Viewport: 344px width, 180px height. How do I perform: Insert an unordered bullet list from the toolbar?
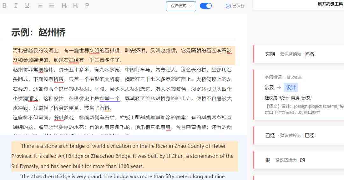(52, 5)
